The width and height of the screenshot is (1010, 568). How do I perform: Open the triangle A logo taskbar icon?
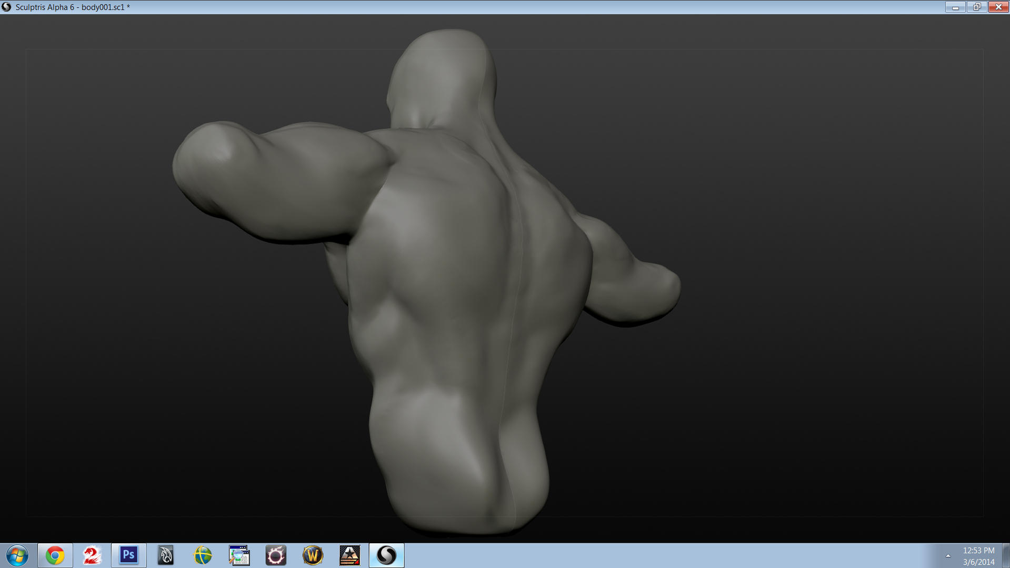point(350,555)
